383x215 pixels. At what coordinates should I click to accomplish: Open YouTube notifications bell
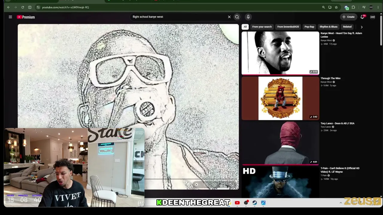coord(362,17)
